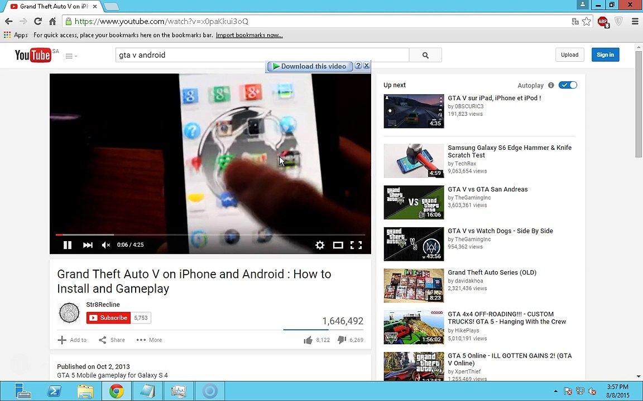Go to YouTube home via logo
The height and width of the screenshot is (401, 643).
coord(33,55)
